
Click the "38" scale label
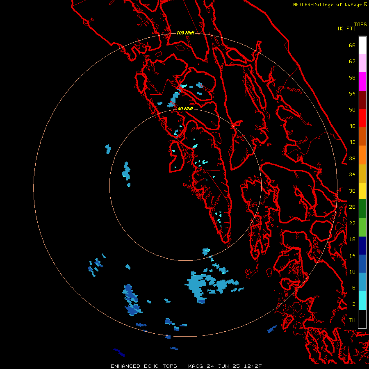pyautogui.click(x=352, y=158)
